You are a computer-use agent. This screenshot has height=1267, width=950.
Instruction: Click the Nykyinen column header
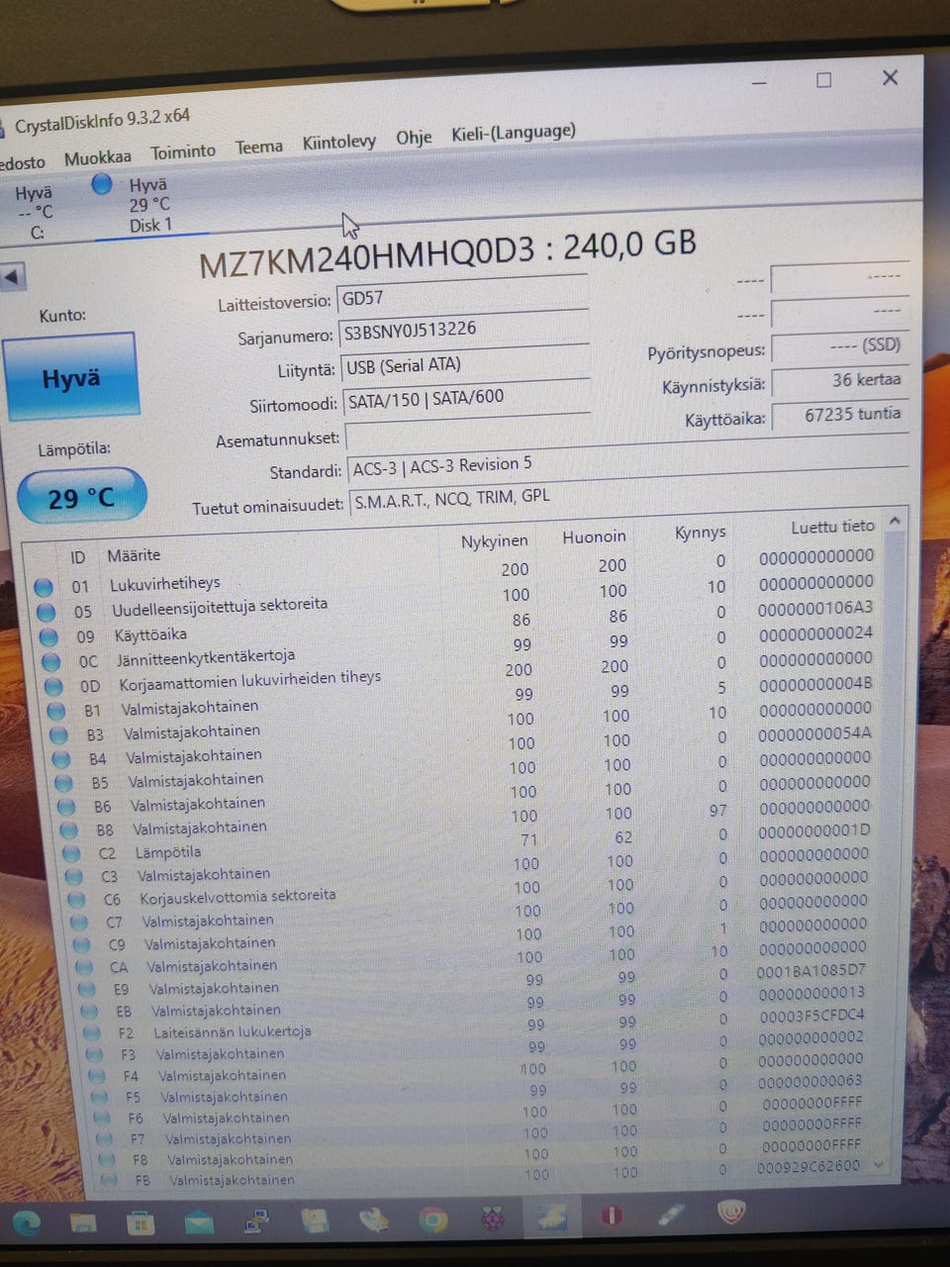pos(494,541)
